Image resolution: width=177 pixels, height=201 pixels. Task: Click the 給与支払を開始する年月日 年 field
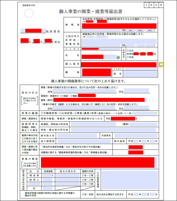point(136,194)
